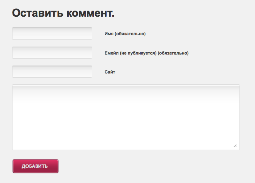Screen dimensions: 255x183
Task: Click the word "Емейл" in the label
Action: tap(111, 53)
